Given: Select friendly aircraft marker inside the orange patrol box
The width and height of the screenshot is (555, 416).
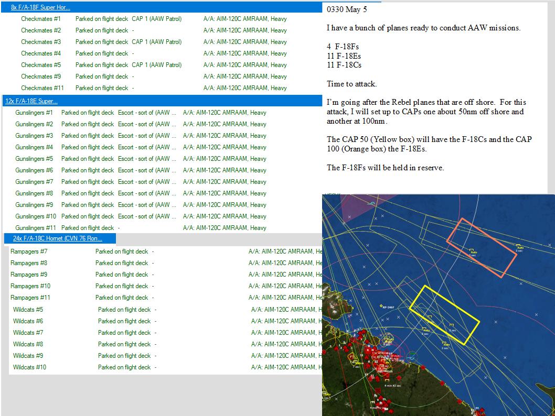Looking at the screenshot, I should pyautogui.click(x=472, y=250).
